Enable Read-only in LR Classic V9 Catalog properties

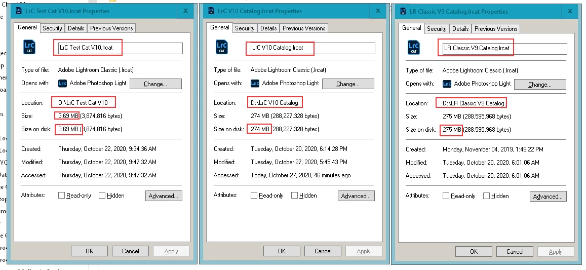point(446,196)
